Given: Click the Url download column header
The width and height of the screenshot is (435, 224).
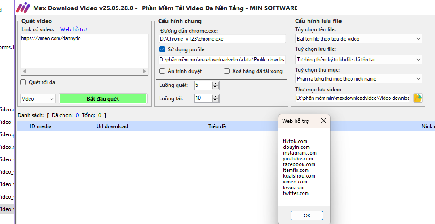Looking at the screenshot, I should tap(112, 126).
